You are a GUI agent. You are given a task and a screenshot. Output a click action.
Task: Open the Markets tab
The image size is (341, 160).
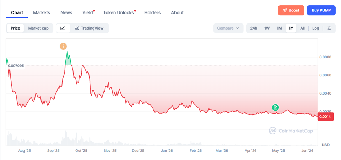(x=42, y=13)
